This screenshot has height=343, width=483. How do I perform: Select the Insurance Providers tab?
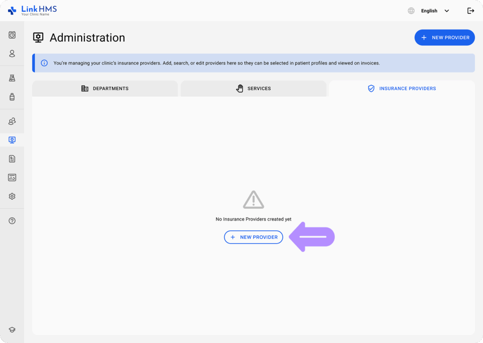point(402,89)
